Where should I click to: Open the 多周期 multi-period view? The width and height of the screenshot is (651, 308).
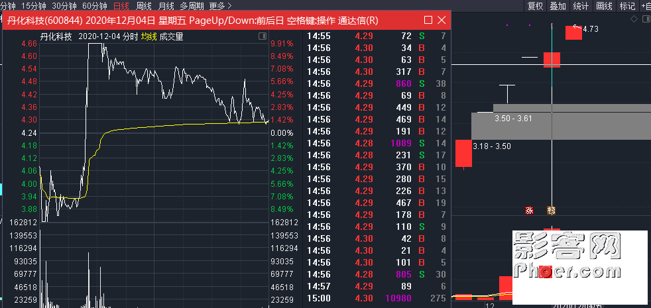tap(192, 6)
